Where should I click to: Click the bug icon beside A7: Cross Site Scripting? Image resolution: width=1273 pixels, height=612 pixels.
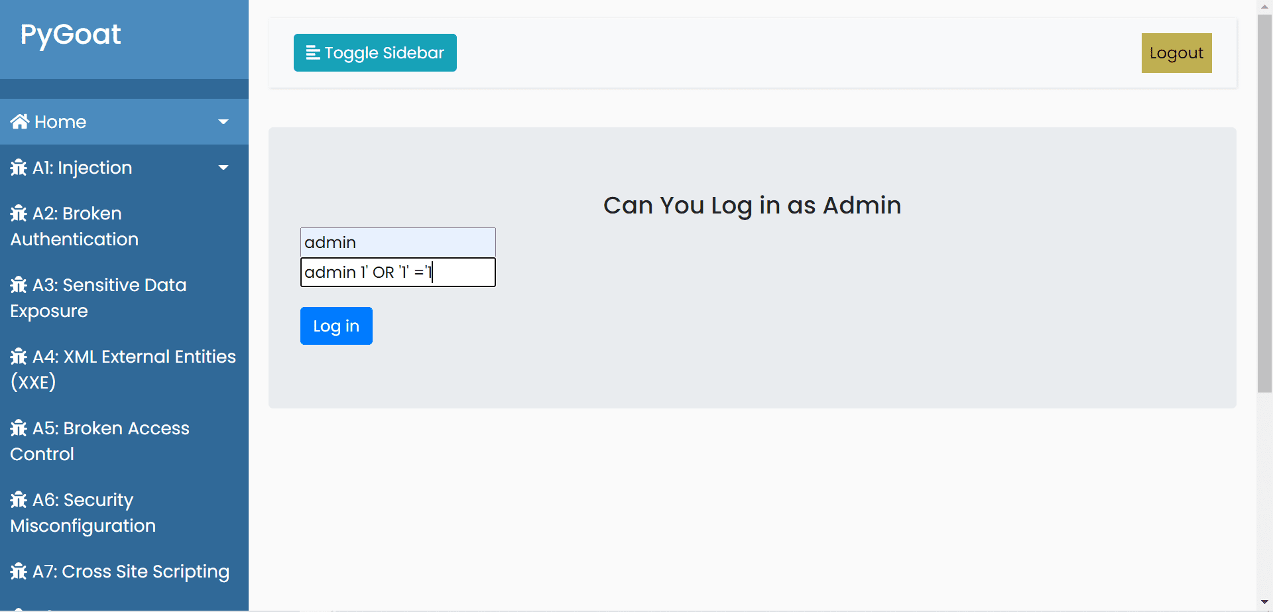[19, 572]
